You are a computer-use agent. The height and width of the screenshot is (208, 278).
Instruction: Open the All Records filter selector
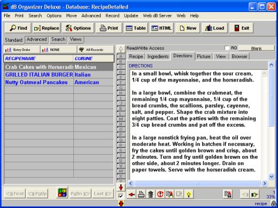(x=96, y=50)
